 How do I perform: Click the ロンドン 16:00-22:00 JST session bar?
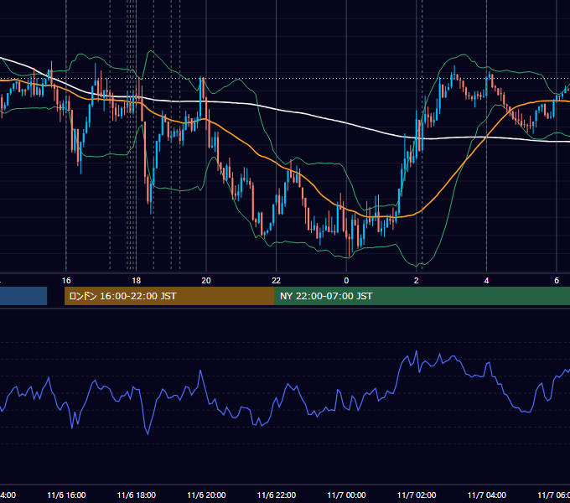click(169, 296)
